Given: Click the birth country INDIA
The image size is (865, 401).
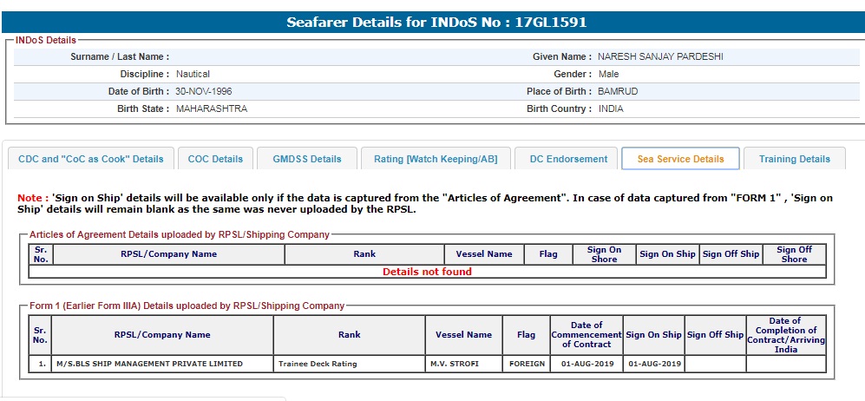Looking at the screenshot, I should (611, 108).
